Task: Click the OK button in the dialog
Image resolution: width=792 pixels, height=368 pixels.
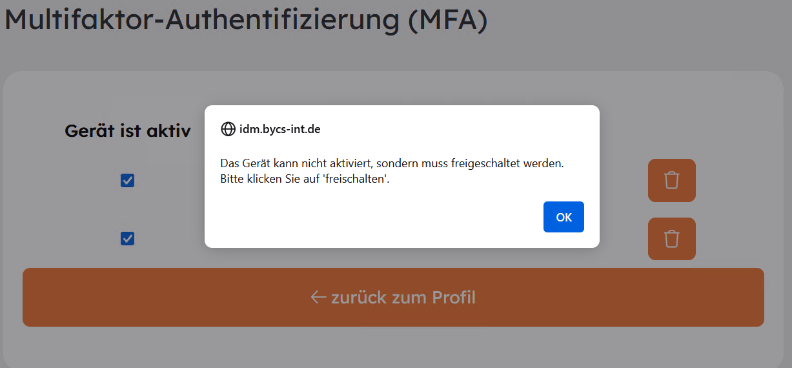Action: 564,217
